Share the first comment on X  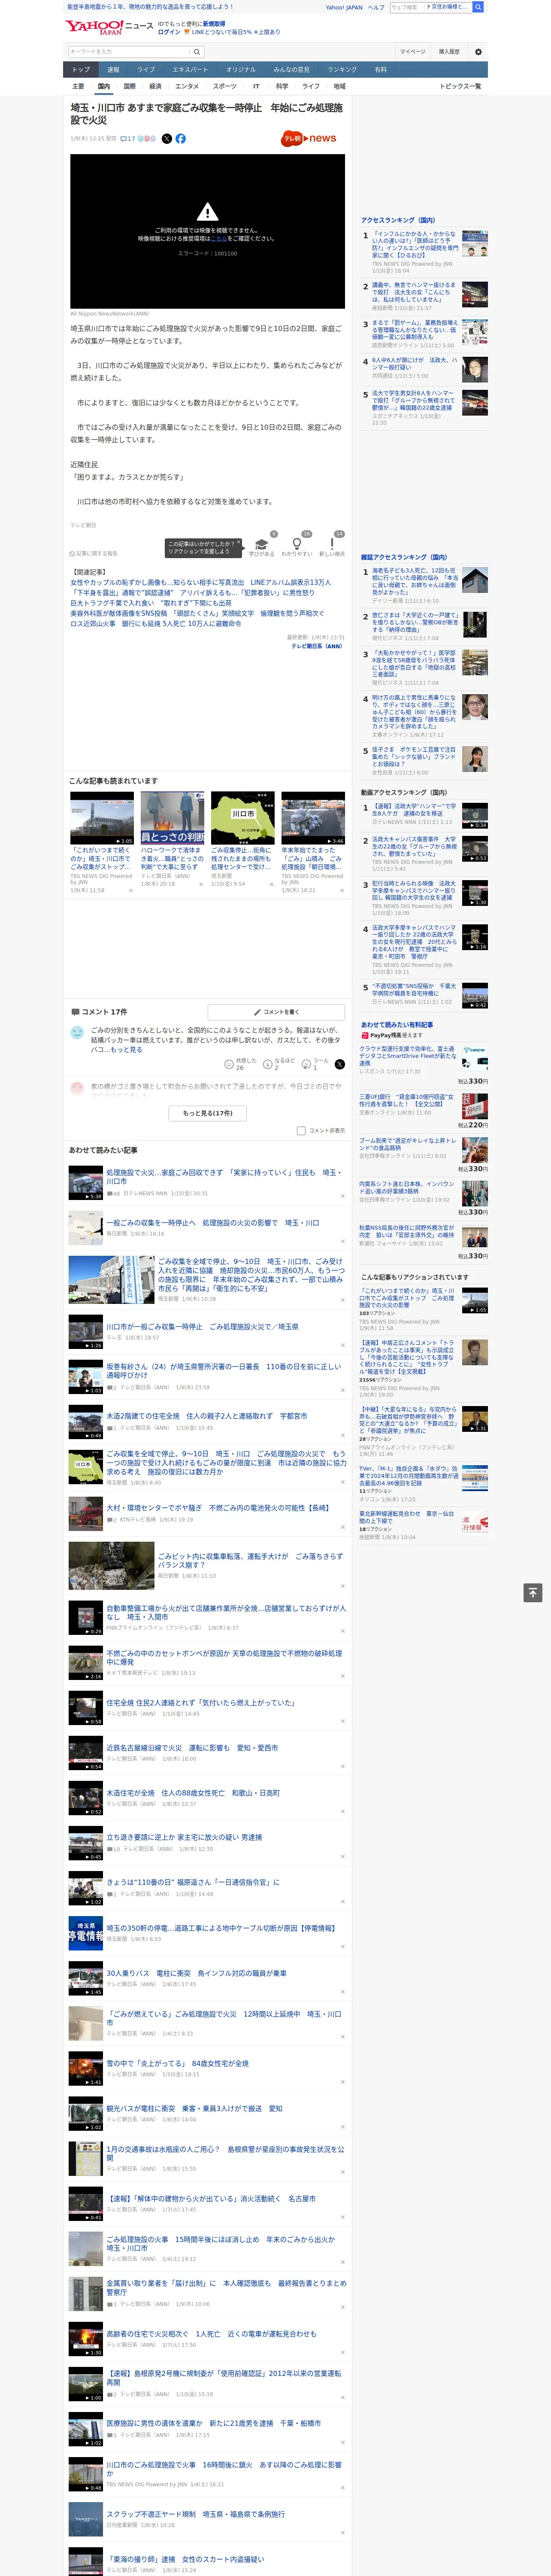pos(340,1064)
